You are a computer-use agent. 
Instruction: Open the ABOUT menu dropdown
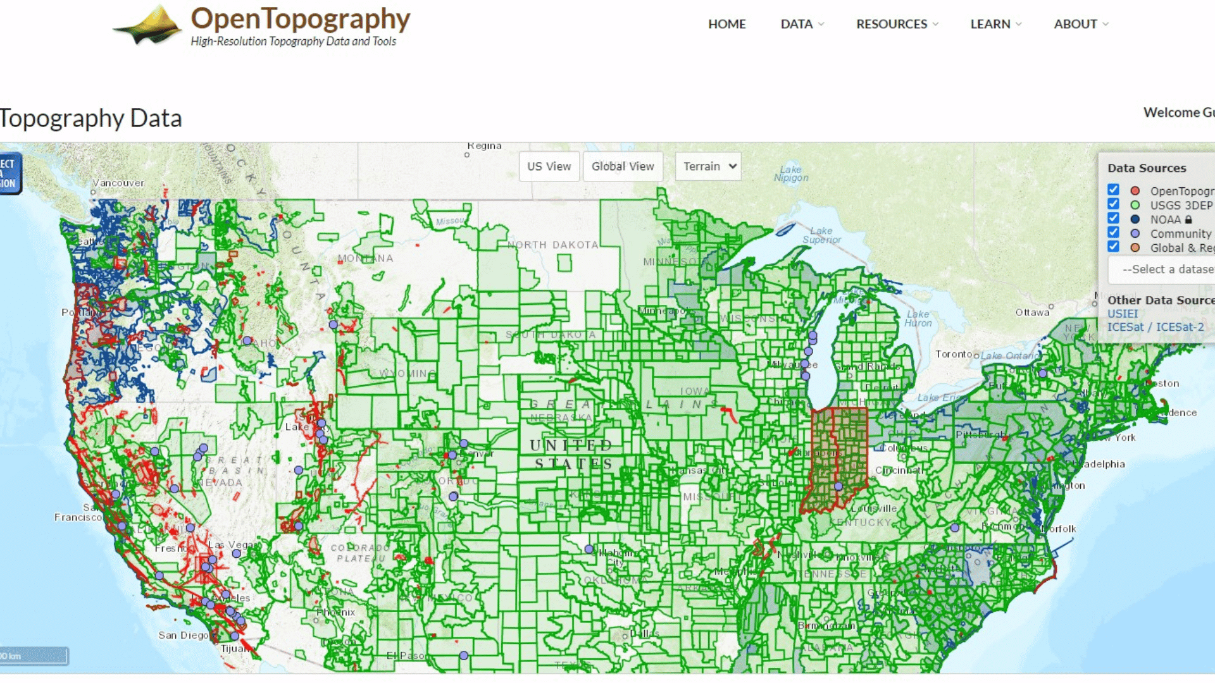[1081, 24]
